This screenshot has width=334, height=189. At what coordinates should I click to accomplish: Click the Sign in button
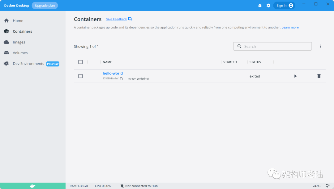(284, 6)
